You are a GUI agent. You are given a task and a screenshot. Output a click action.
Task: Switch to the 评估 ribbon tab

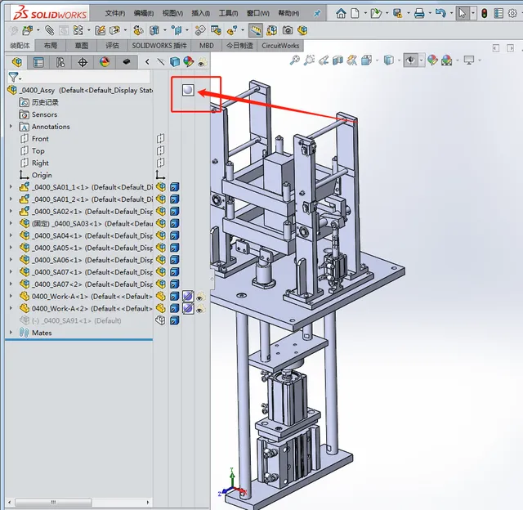(x=112, y=46)
